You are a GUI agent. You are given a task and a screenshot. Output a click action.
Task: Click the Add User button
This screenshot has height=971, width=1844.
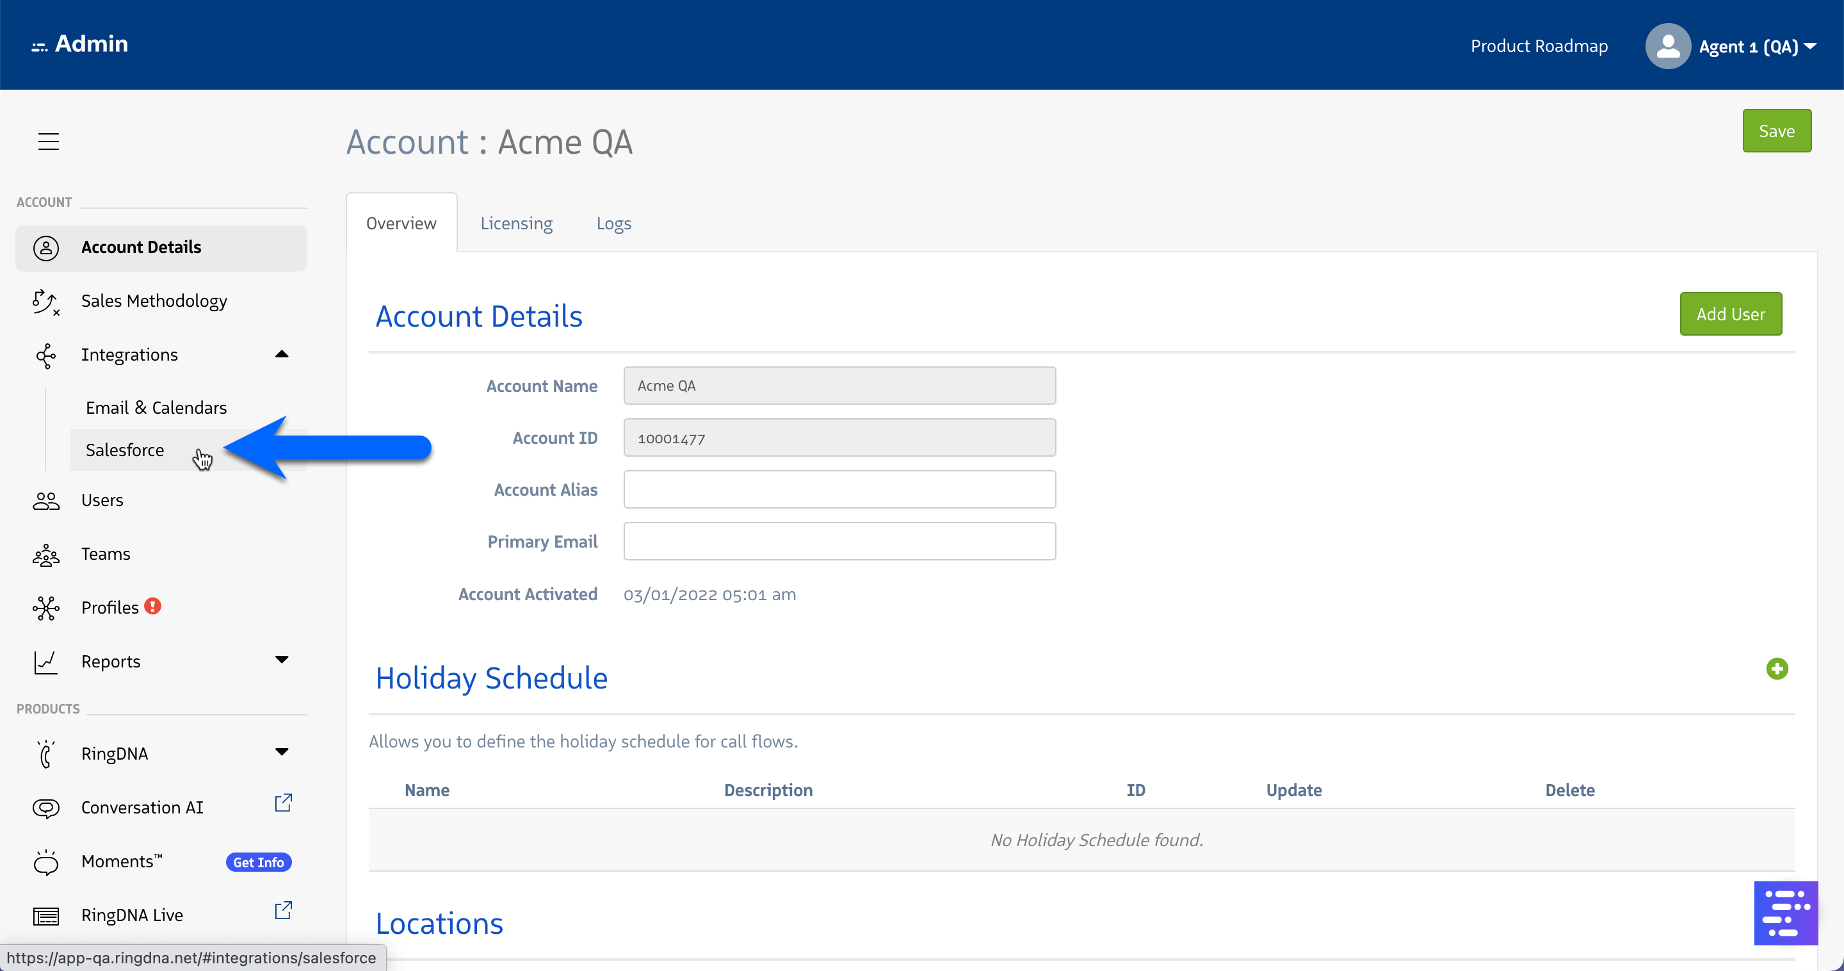coord(1729,314)
